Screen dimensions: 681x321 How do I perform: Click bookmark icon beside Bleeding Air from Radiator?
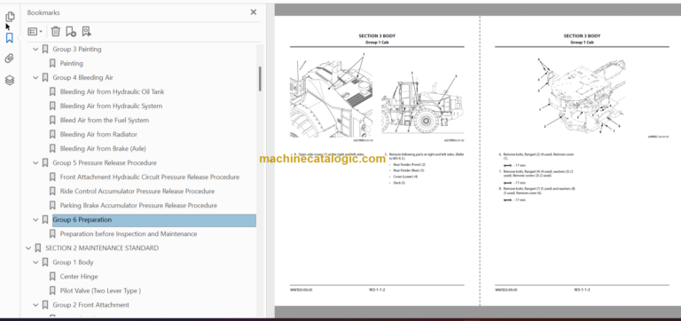(x=52, y=135)
